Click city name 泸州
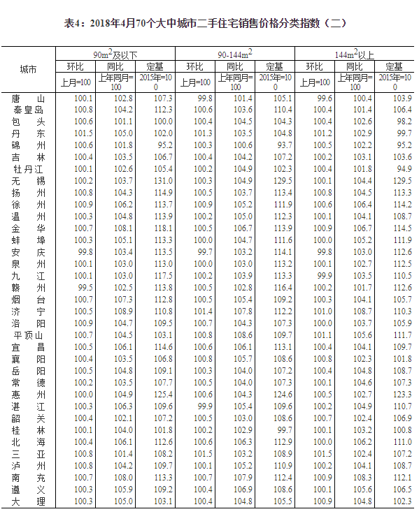This screenshot has height=514, width=419. coord(28,466)
